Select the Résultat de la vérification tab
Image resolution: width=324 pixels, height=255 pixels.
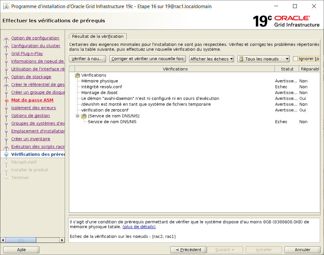pos(98,37)
